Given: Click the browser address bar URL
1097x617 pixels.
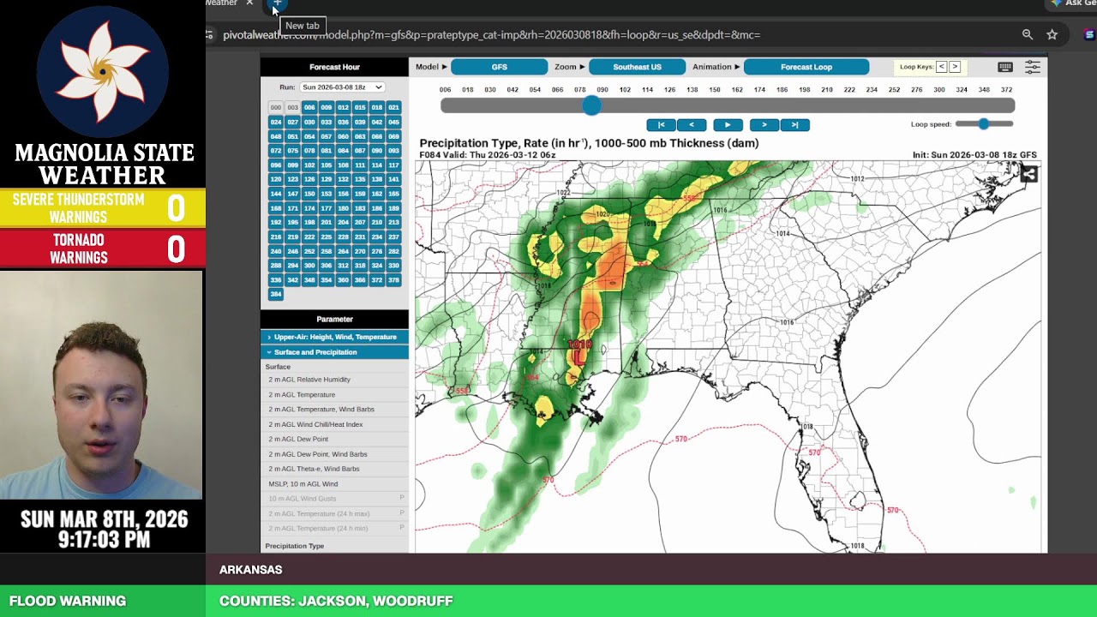Looking at the screenshot, I should pyautogui.click(x=491, y=34).
